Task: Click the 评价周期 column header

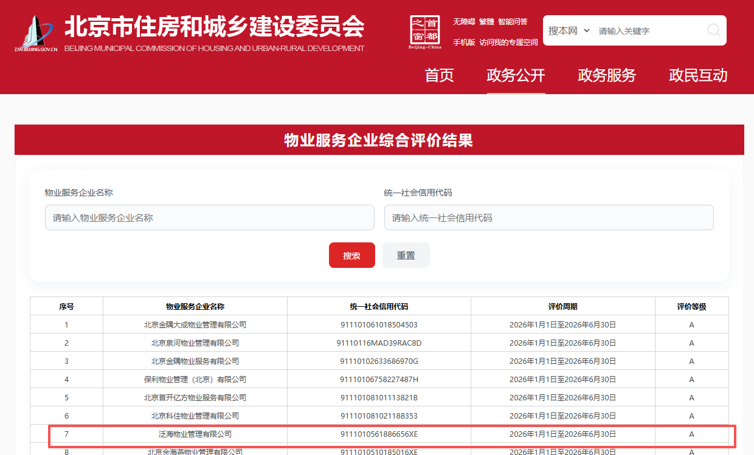Action: click(563, 306)
